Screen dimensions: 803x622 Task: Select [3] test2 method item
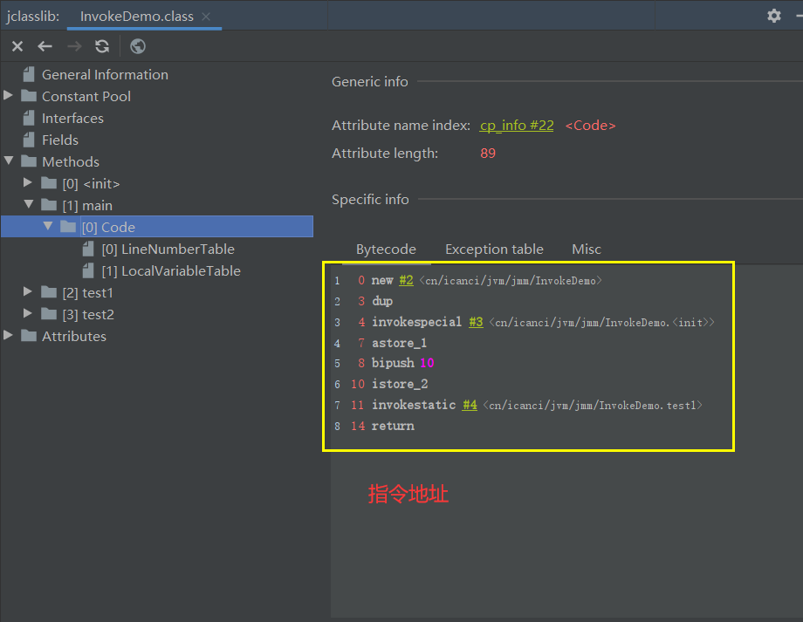88,314
